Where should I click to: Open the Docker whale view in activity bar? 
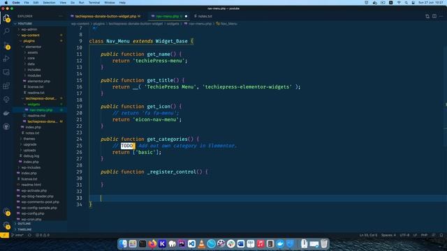6,113
